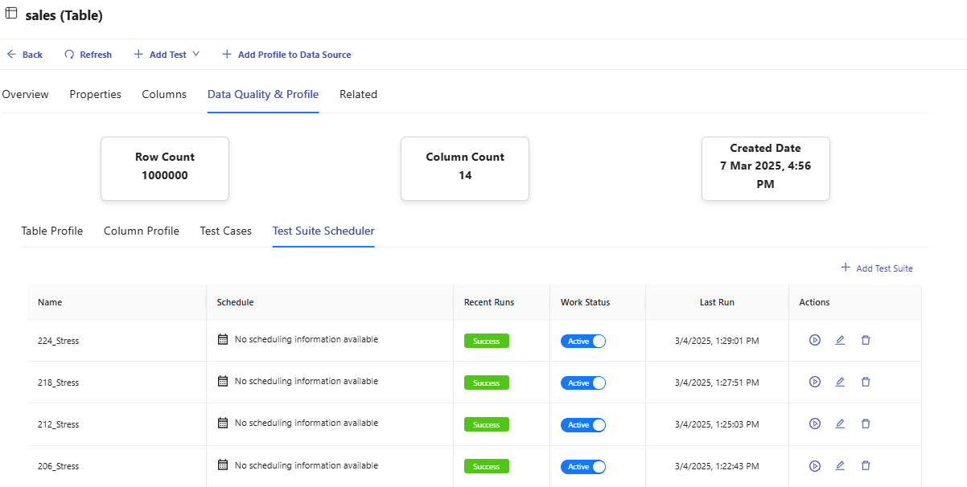Run the 224_Stress test suite

pos(814,340)
